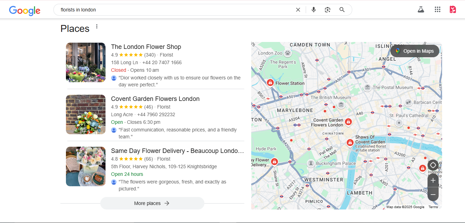
Task: Click Covent Garden Flowers London map pin
Action: [x=348, y=122]
